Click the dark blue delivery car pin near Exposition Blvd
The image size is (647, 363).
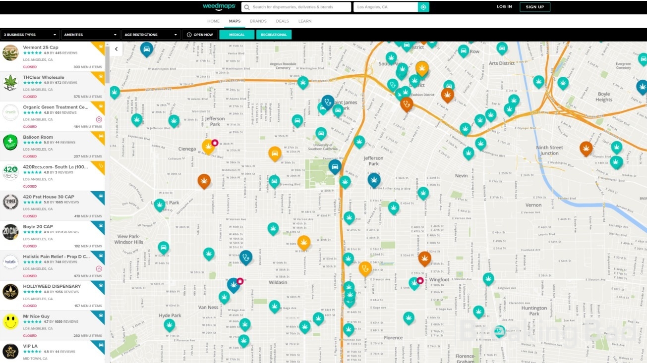[x=335, y=166]
